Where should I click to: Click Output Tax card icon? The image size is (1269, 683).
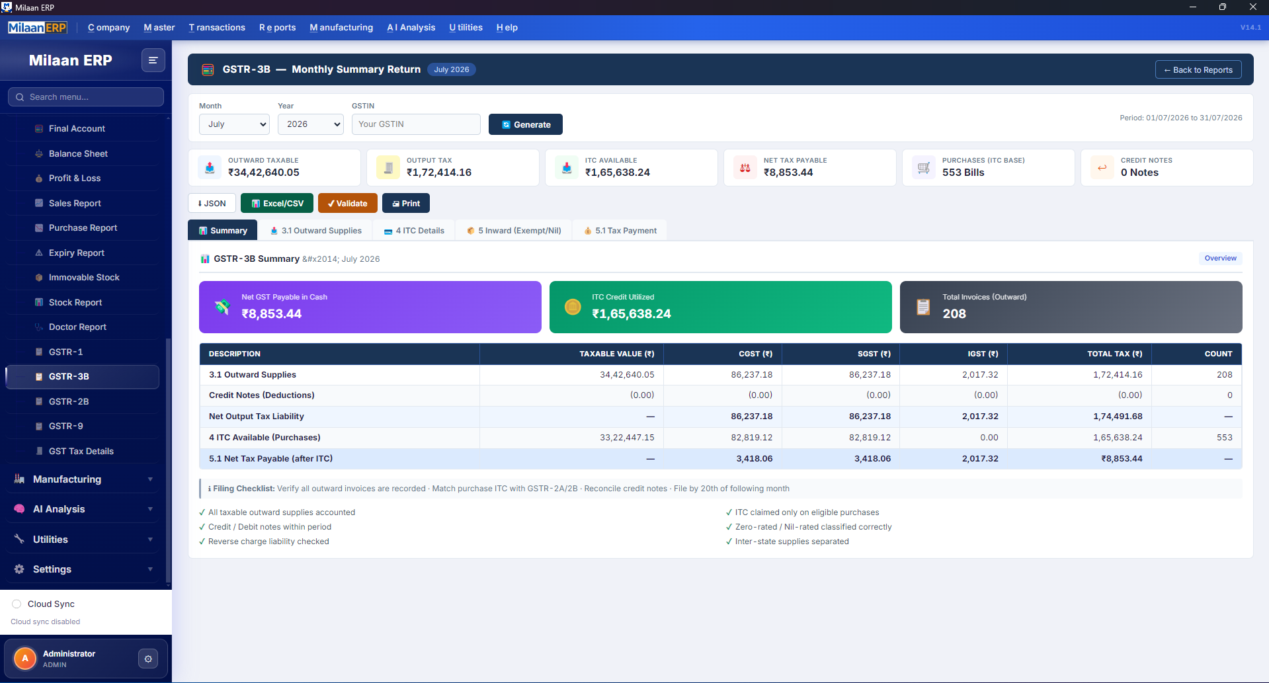tap(388, 167)
